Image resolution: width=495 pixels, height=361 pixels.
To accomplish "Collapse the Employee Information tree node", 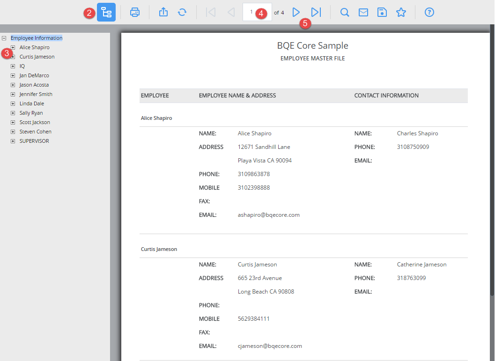I will 4,38.
